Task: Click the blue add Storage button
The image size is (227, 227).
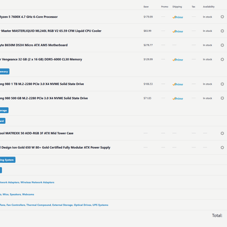Action: (4, 110)
